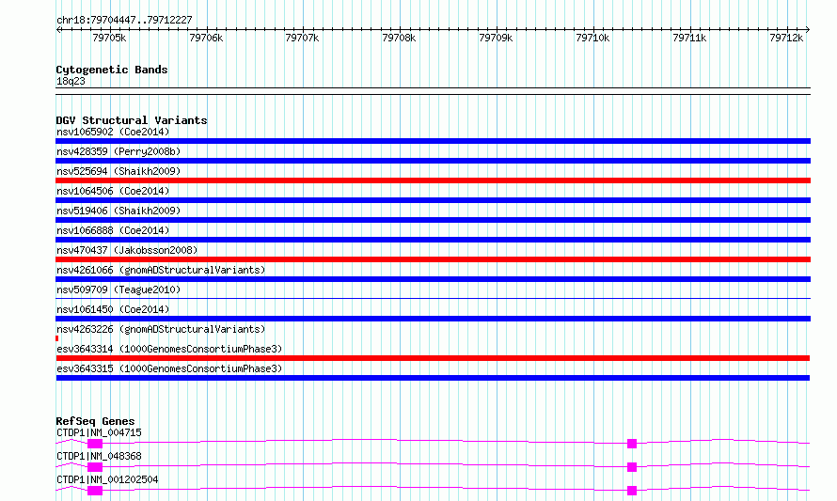Select the esv3643314 (1000GenomesConsortiumPhase3) label
Screen dimensions: 837x501
169,349
